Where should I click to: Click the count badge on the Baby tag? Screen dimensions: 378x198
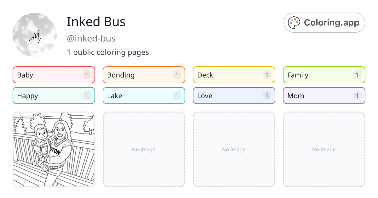click(x=87, y=75)
